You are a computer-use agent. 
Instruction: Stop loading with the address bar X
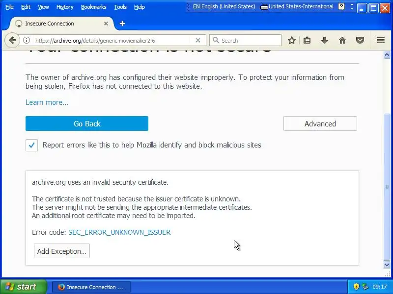click(x=198, y=40)
